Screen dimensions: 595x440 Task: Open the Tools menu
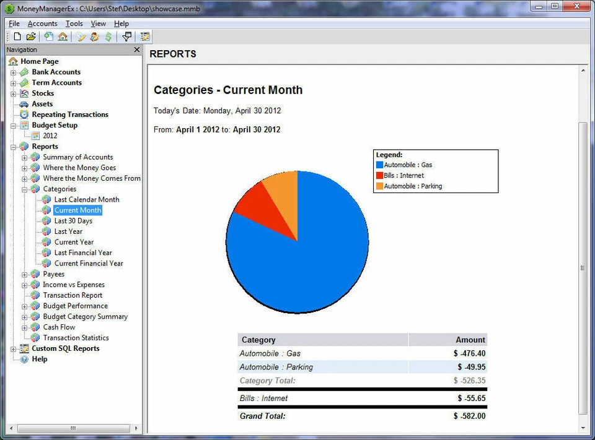tap(74, 24)
